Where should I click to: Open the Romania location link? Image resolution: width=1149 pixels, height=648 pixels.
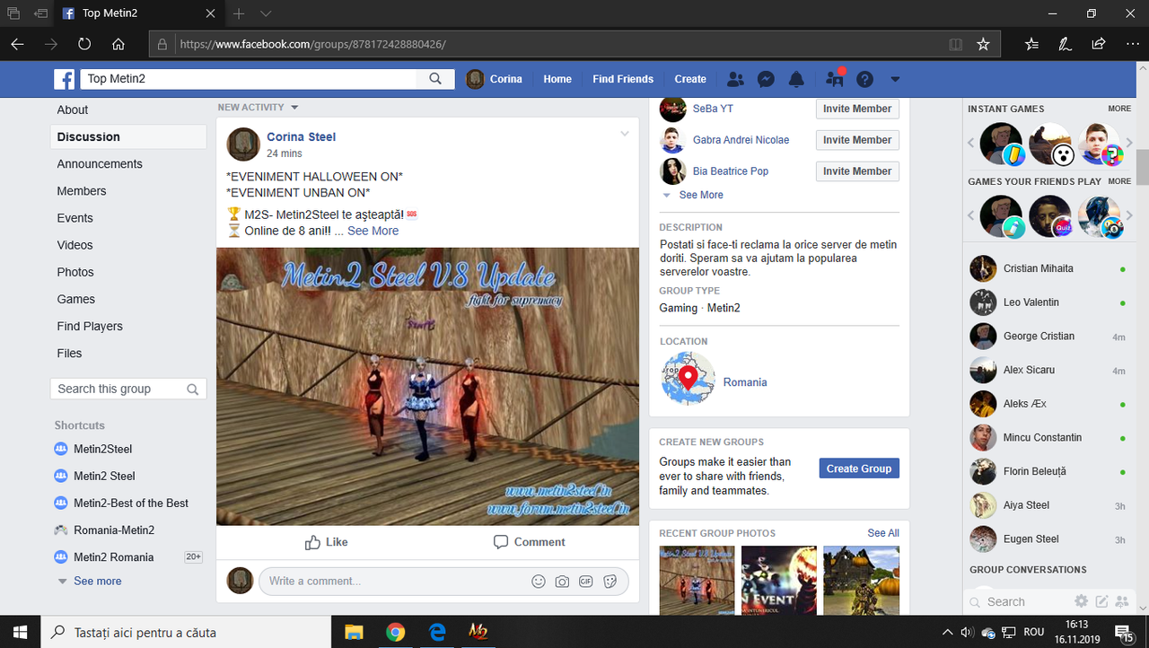point(745,382)
